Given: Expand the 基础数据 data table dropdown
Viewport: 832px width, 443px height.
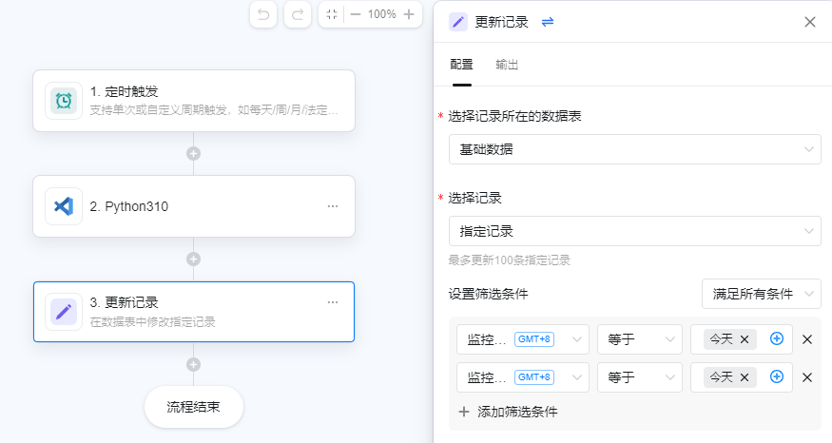Looking at the screenshot, I should 634,149.
